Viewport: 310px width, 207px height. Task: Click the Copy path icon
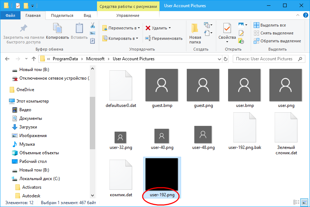(x=93, y=33)
